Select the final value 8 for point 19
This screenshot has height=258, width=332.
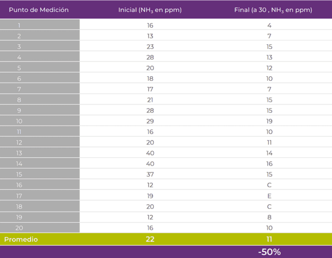[269, 217]
